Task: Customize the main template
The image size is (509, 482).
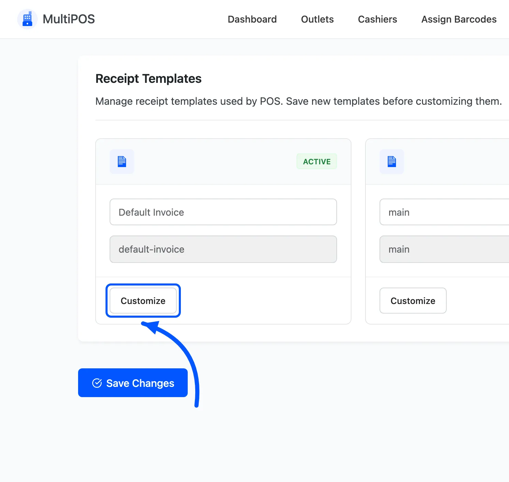Action: click(x=413, y=301)
